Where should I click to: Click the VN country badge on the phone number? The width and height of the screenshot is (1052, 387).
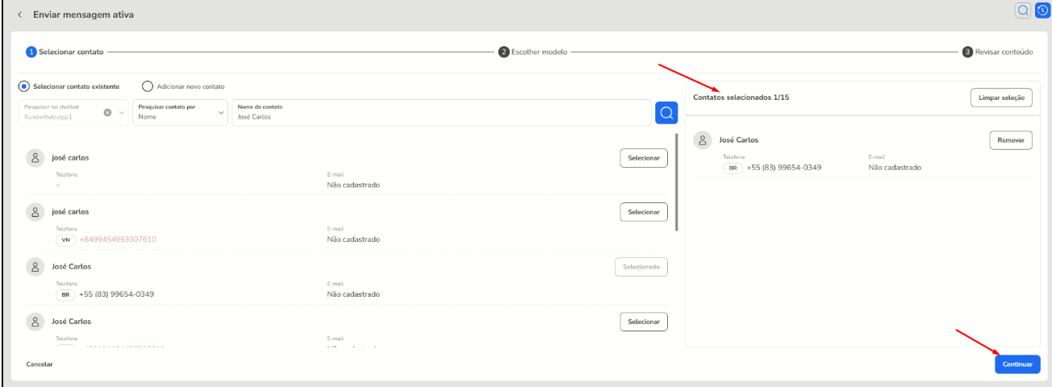point(66,239)
